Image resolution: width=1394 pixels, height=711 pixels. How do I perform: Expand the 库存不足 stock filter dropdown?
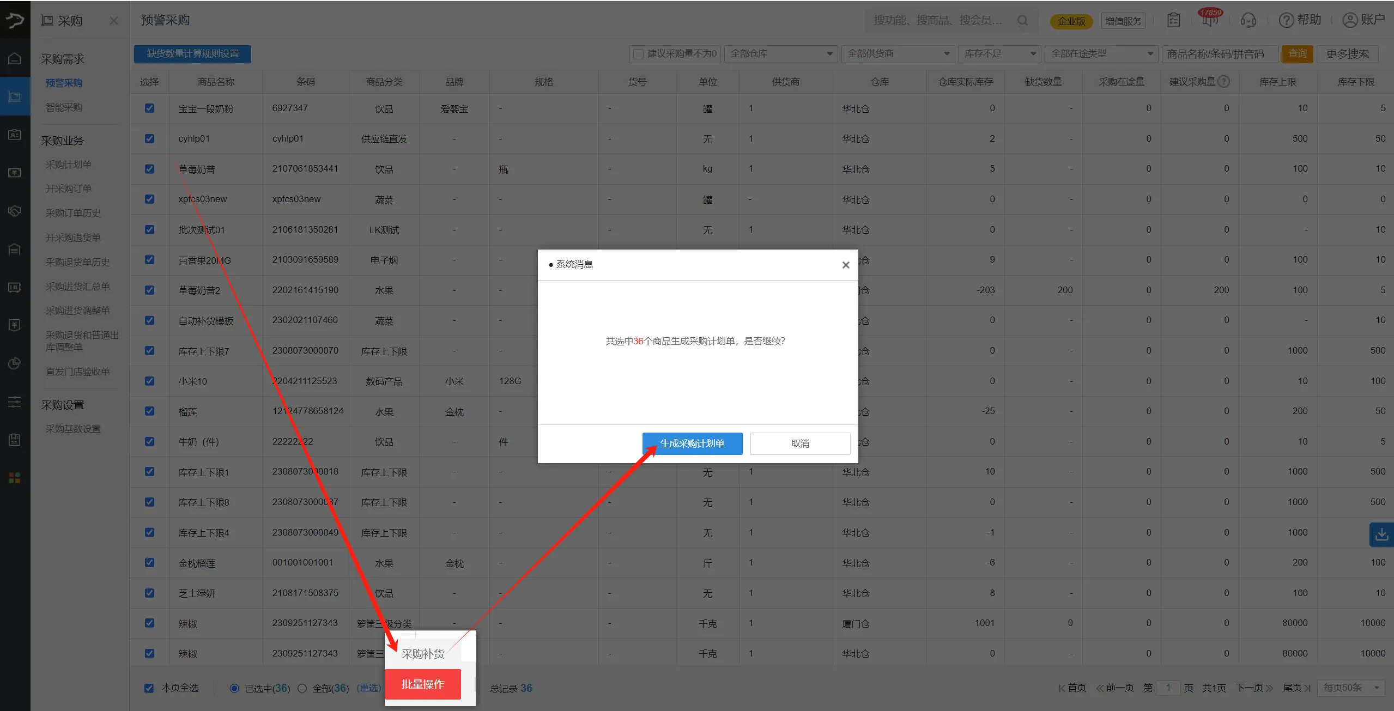pos(999,53)
